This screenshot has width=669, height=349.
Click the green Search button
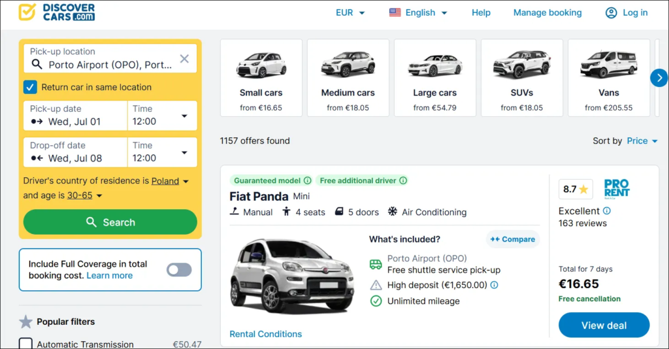coord(110,222)
